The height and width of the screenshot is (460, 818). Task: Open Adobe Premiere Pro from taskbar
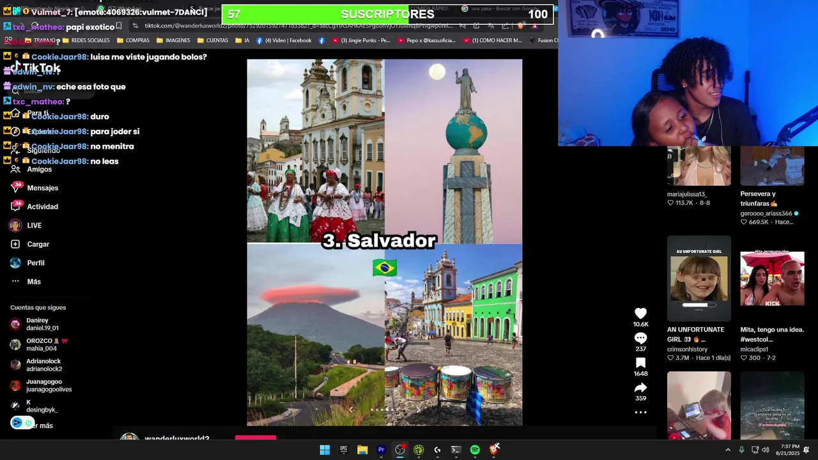click(x=381, y=450)
